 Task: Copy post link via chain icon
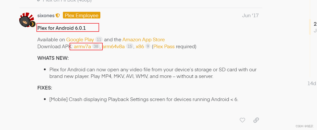(256, 120)
